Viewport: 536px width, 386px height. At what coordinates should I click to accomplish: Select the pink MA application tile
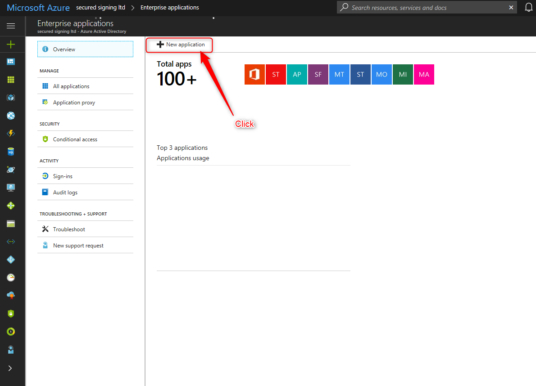click(x=424, y=75)
